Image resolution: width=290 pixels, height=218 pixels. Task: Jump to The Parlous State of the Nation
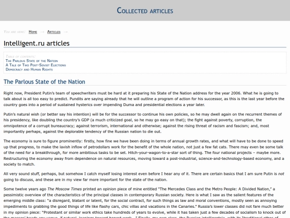(32, 61)
